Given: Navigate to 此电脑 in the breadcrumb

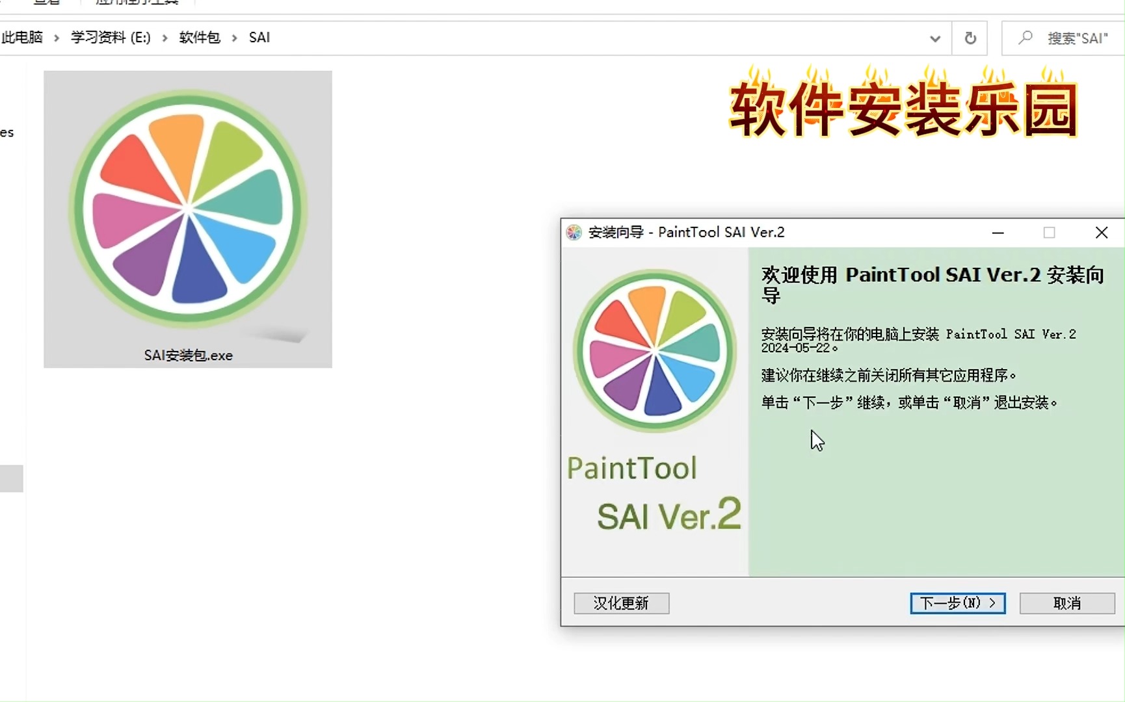Looking at the screenshot, I should 23,38.
